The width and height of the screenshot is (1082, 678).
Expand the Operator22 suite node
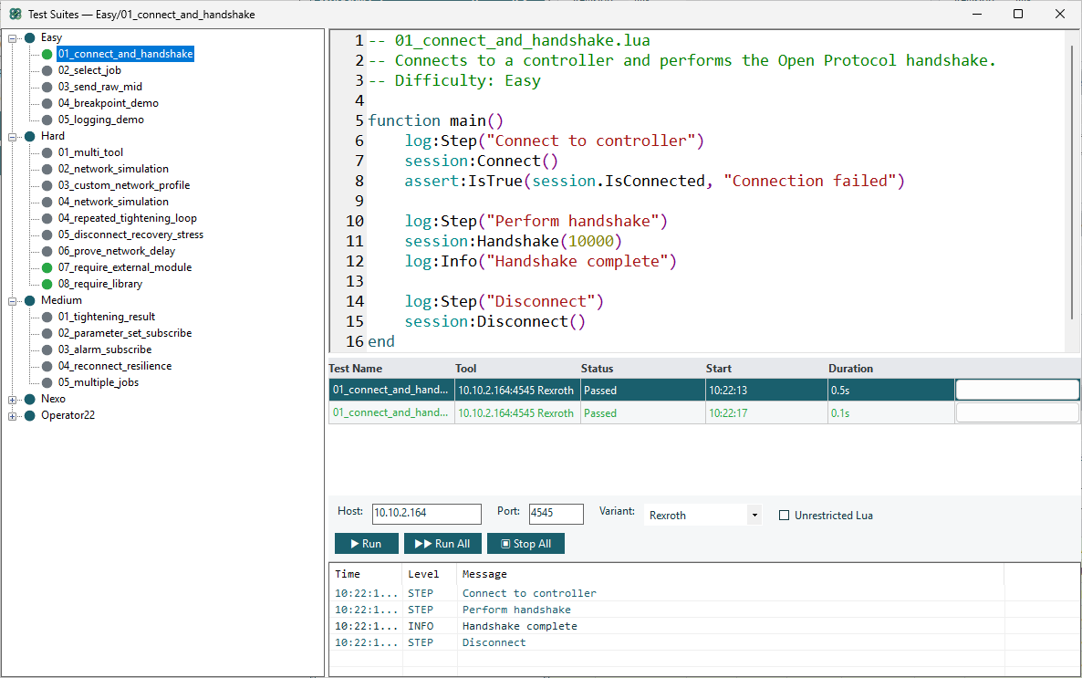(12, 416)
